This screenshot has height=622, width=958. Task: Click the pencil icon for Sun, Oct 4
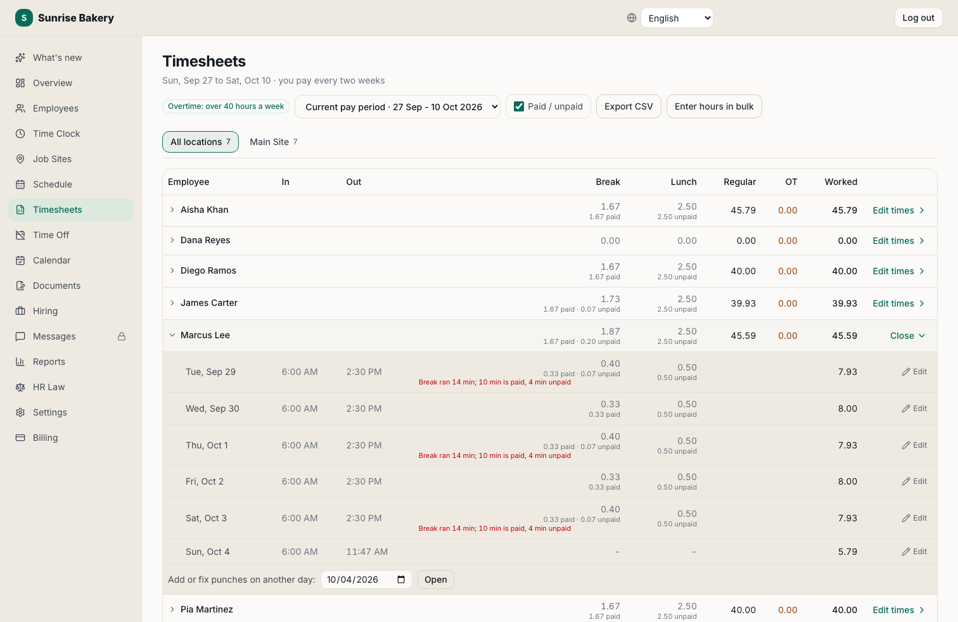(906, 552)
